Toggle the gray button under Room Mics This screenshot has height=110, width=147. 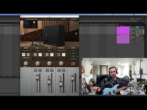(x=59, y=55)
